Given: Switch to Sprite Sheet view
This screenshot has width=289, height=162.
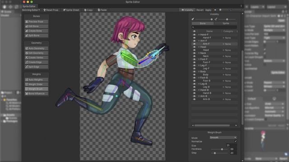Looking at the screenshot, I should (x=71, y=10).
